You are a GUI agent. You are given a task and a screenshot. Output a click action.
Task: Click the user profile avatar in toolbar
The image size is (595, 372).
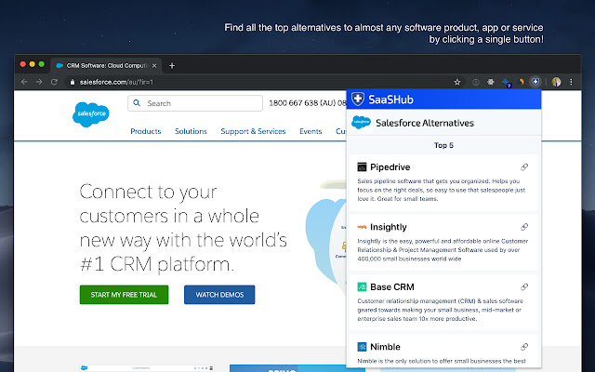[x=556, y=82]
